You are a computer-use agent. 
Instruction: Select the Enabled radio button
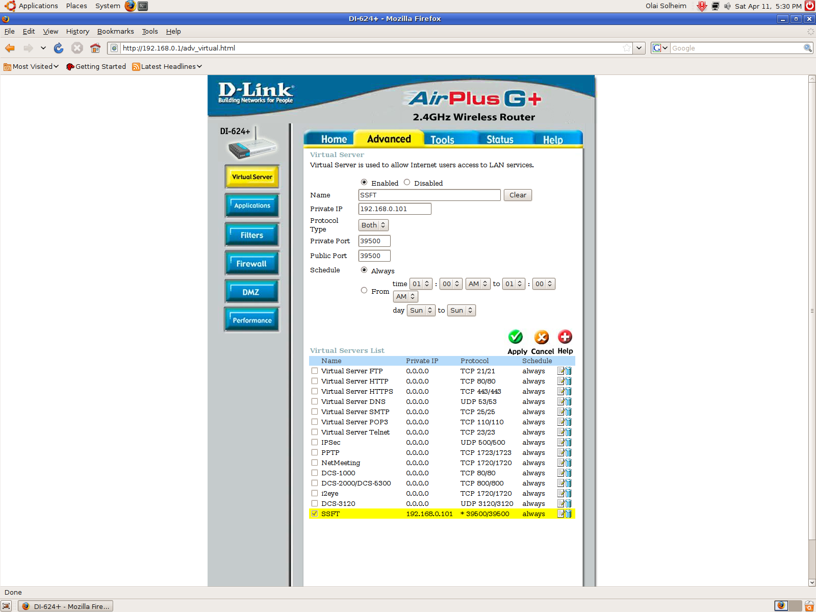click(x=364, y=182)
